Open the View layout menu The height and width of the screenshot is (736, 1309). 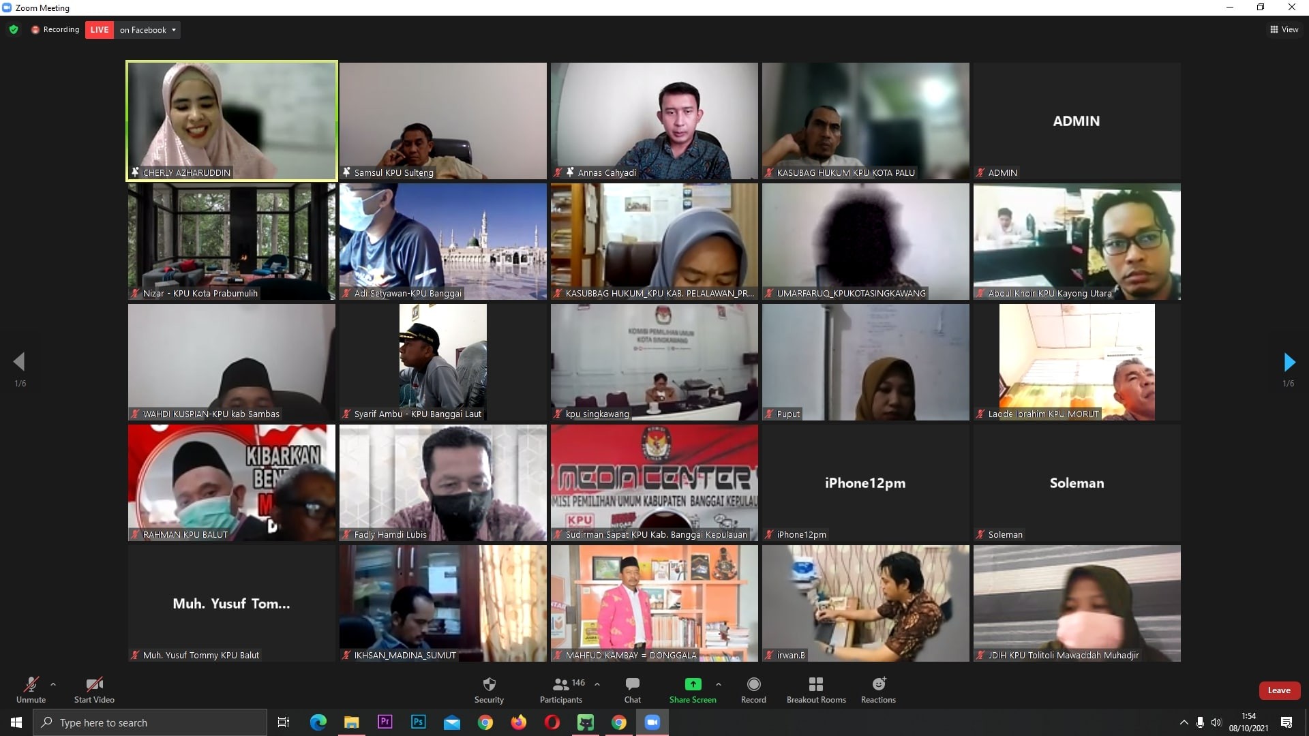click(x=1284, y=29)
